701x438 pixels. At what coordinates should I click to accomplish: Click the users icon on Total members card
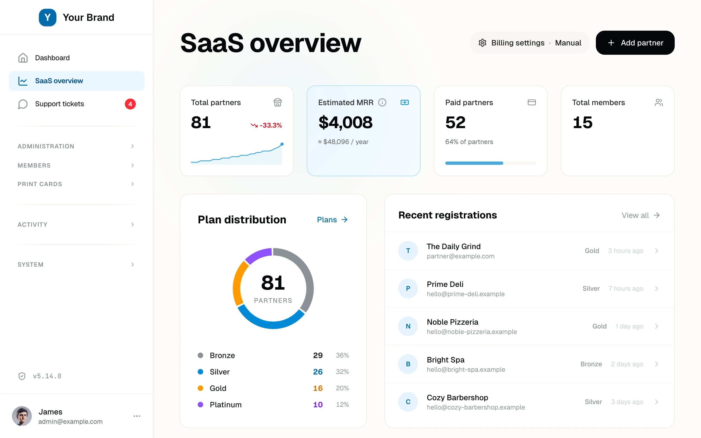click(x=659, y=103)
